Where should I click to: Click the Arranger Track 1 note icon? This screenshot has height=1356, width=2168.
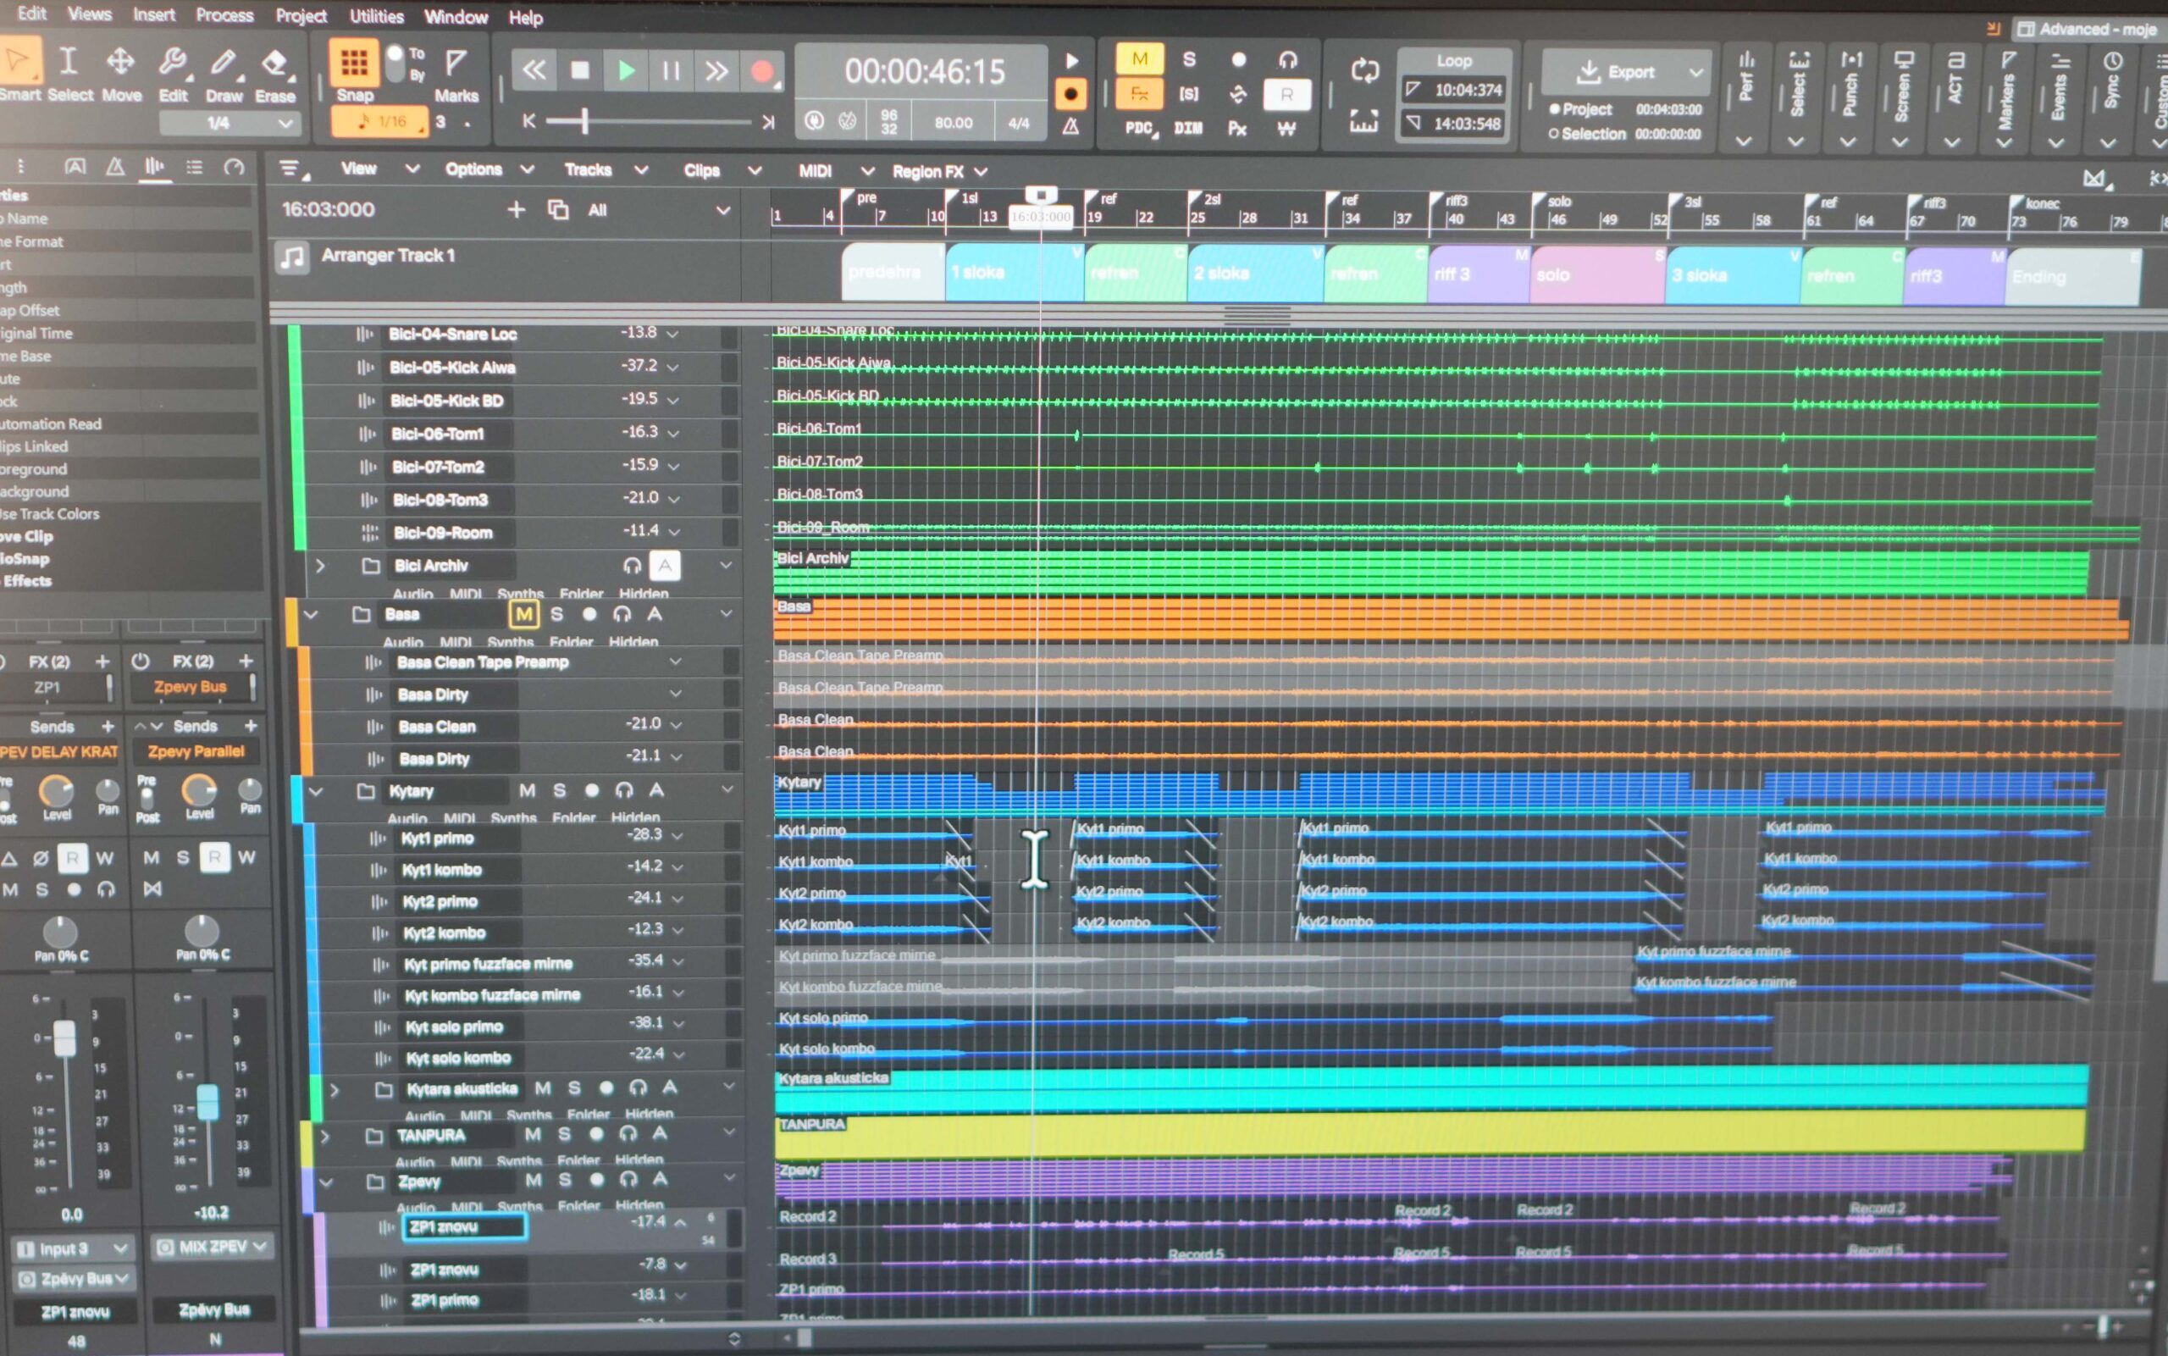coord(291,257)
